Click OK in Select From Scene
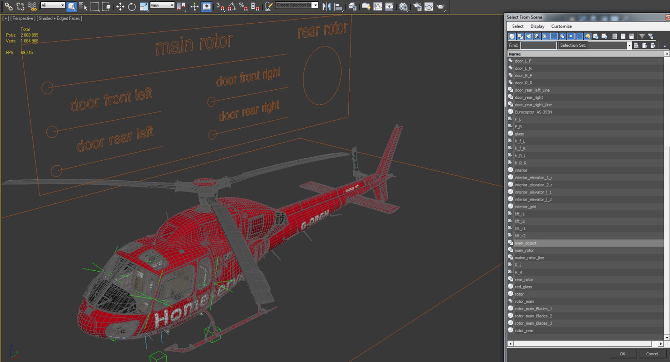 (x=623, y=354)
